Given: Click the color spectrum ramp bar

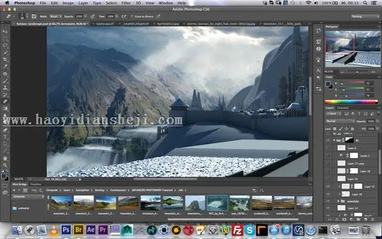Looking at the screenshot, I should click(351, 102).
